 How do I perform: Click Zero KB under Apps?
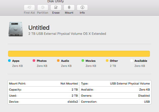[17, 66]
